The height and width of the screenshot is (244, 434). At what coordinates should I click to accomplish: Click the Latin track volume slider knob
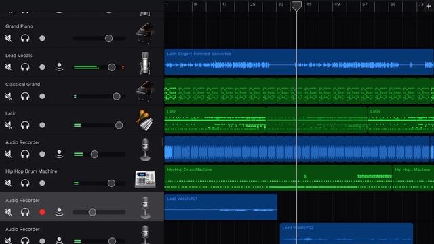click(x=119, y=125)
